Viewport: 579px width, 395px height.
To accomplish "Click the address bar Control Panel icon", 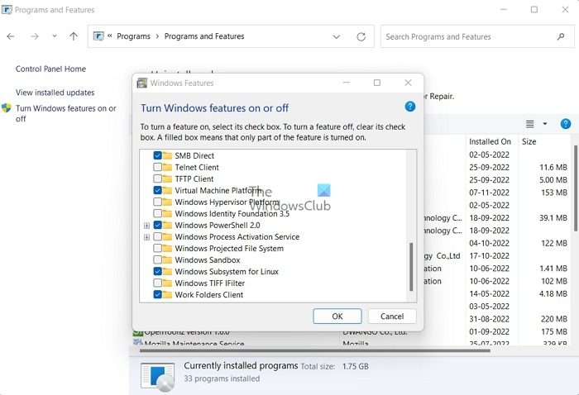I will click(98, 36).
